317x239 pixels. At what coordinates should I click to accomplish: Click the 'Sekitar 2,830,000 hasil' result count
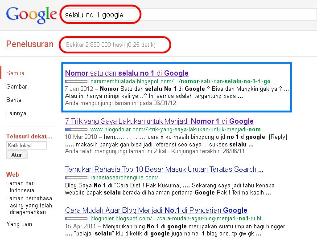tap(111, 45)
